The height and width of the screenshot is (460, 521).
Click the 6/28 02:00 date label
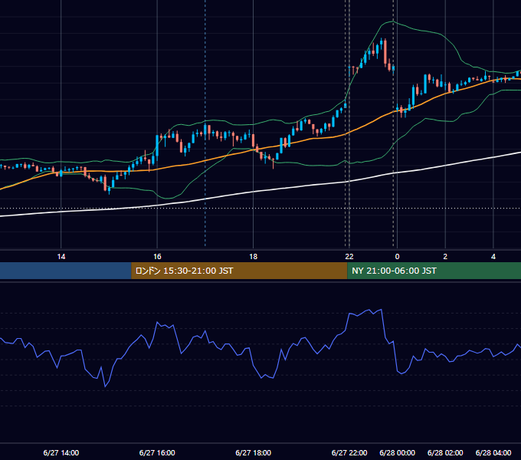(x=445, y=452)
